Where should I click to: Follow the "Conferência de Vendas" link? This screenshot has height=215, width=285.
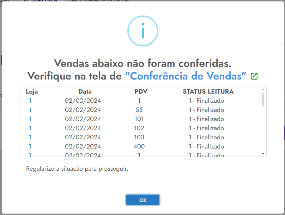[x=186, y=76]
